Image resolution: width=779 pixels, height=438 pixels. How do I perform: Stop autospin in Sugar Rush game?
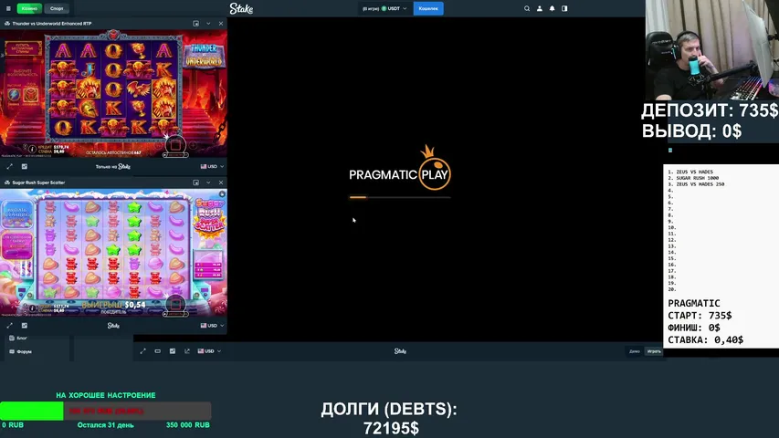[175, 304]
